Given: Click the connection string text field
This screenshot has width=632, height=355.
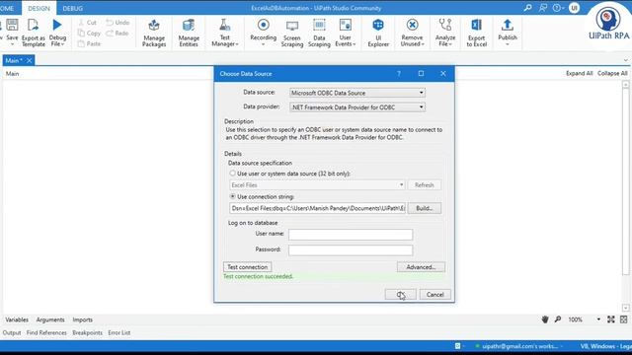Looking at the screenshot, I should pyautogui.click(x=317, y=208).
